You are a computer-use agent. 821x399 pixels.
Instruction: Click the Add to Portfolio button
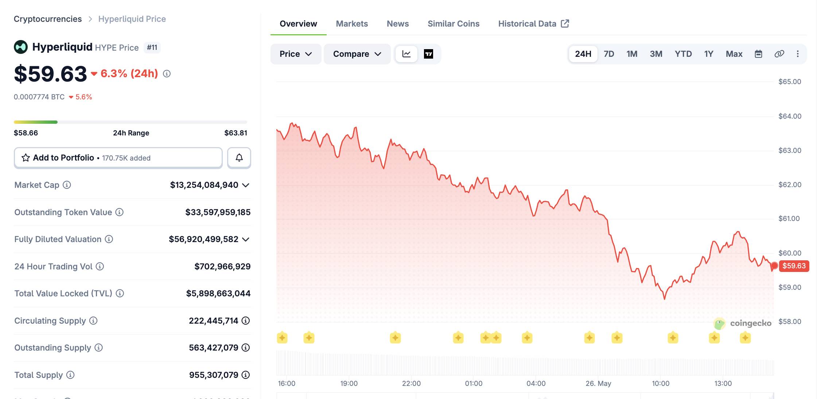[x=118, y=158]
